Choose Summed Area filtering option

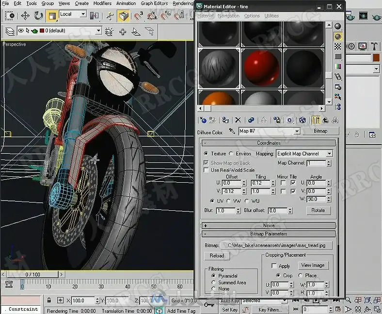214,283
